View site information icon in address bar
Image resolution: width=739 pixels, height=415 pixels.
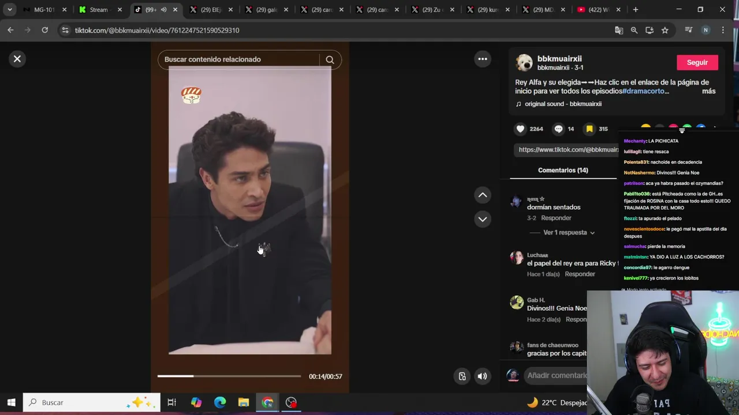[65, 30]
